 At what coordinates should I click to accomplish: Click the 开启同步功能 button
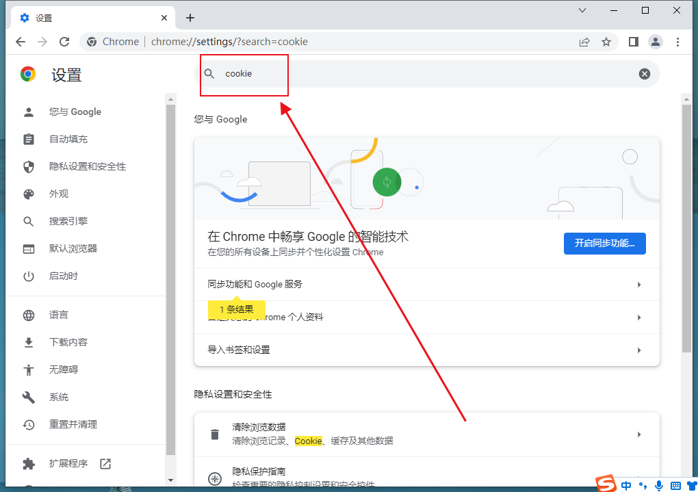(x=604, y=243)
